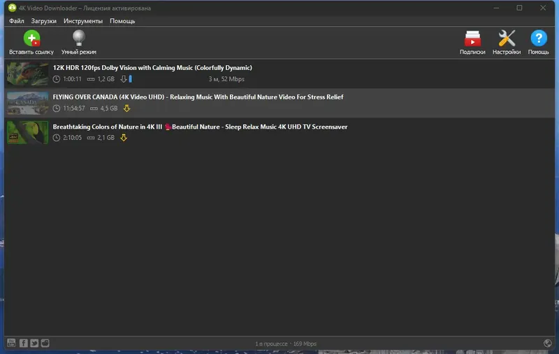Click yellow download arrow on Flying Over Canada

click(126, 108)
